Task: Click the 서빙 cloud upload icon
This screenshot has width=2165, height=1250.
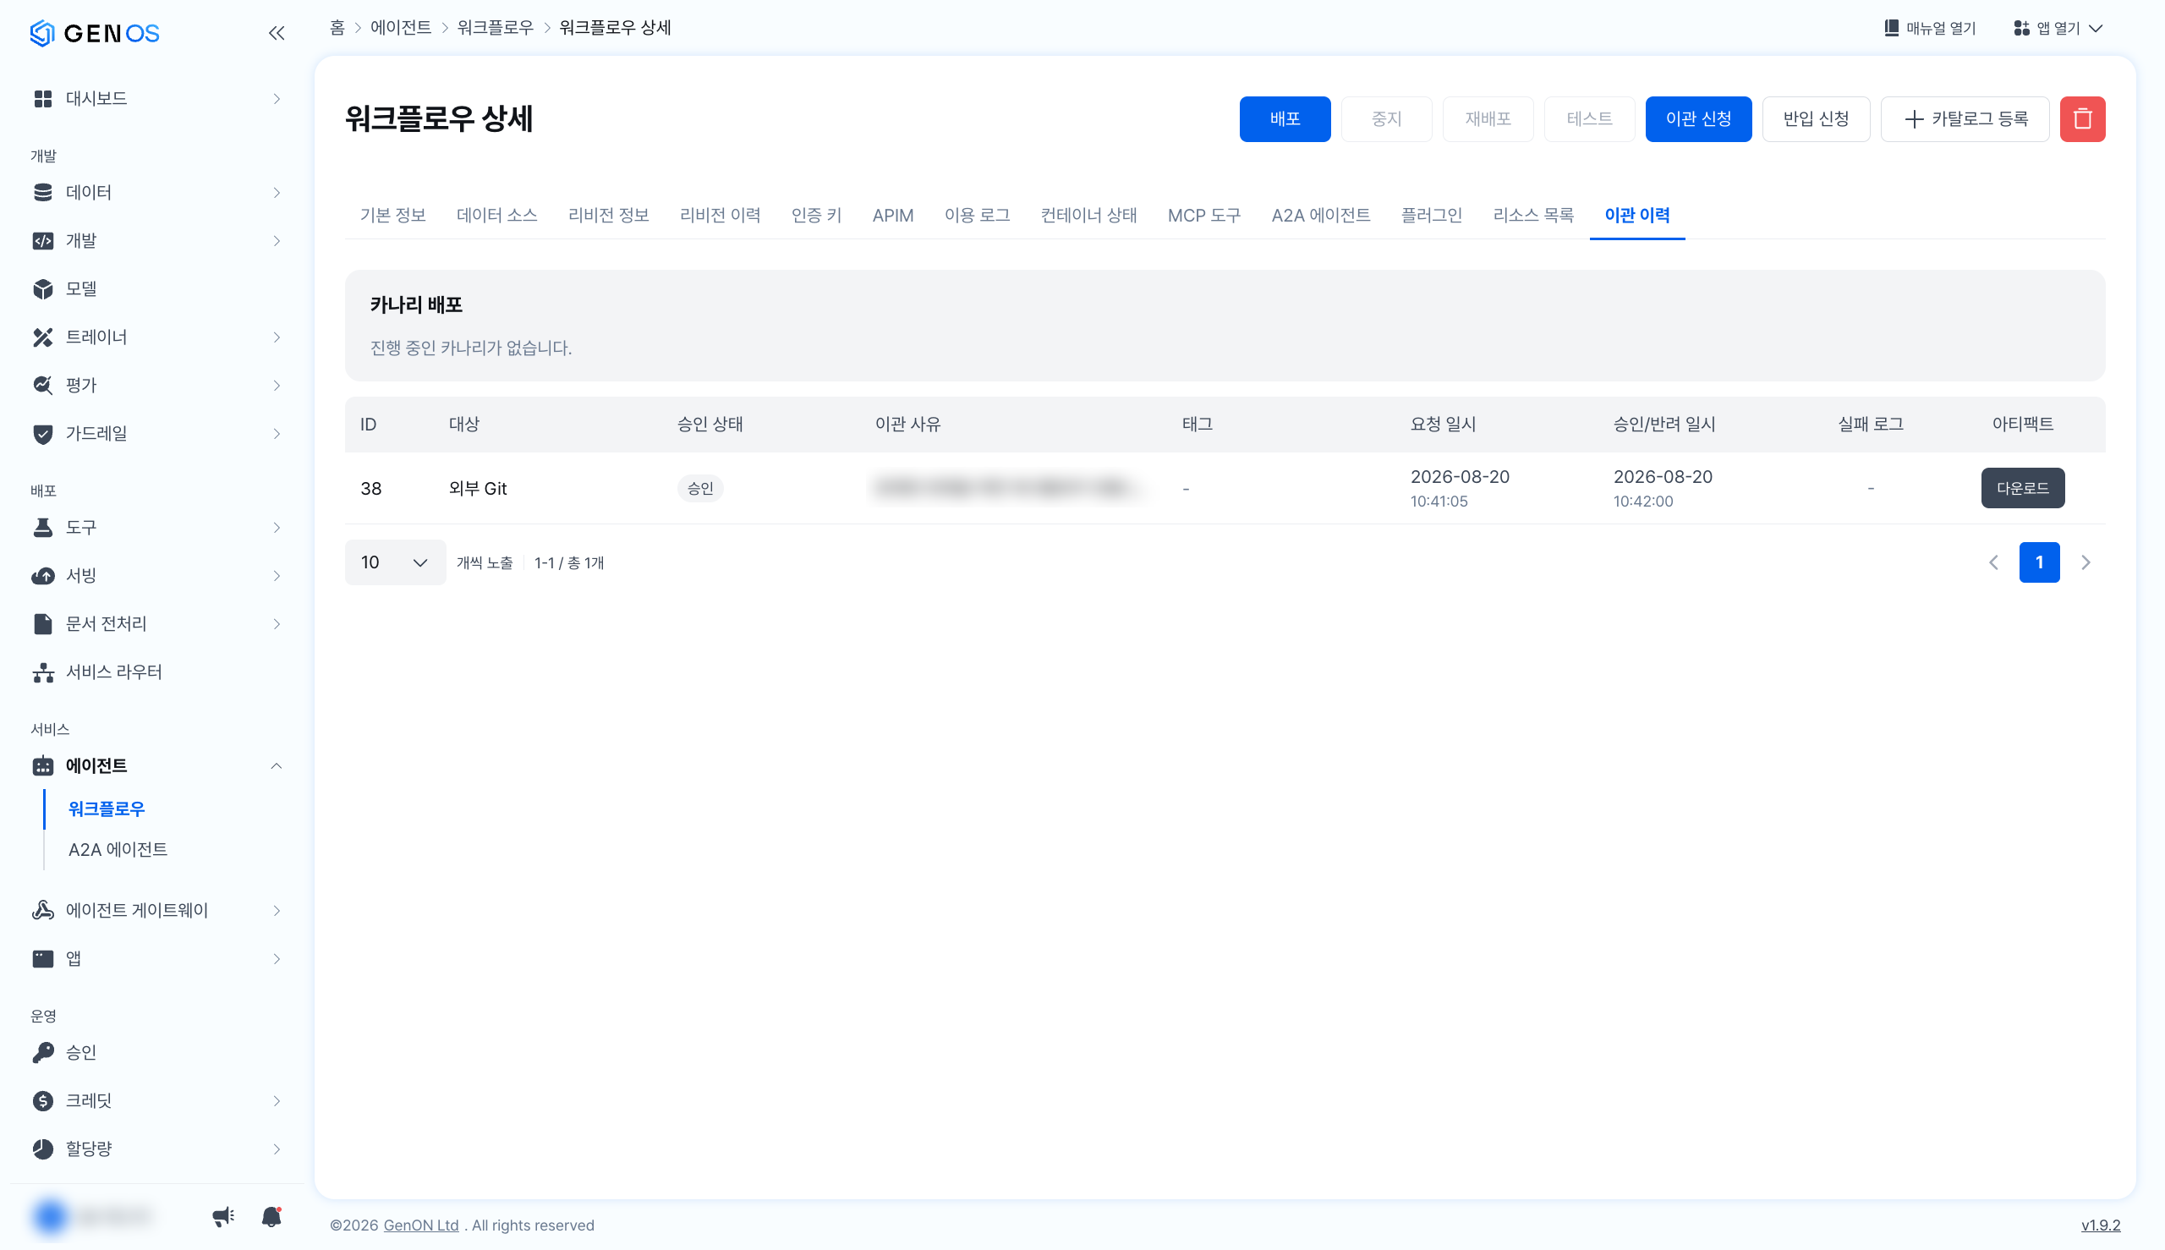Action: (x=43, y=575)
